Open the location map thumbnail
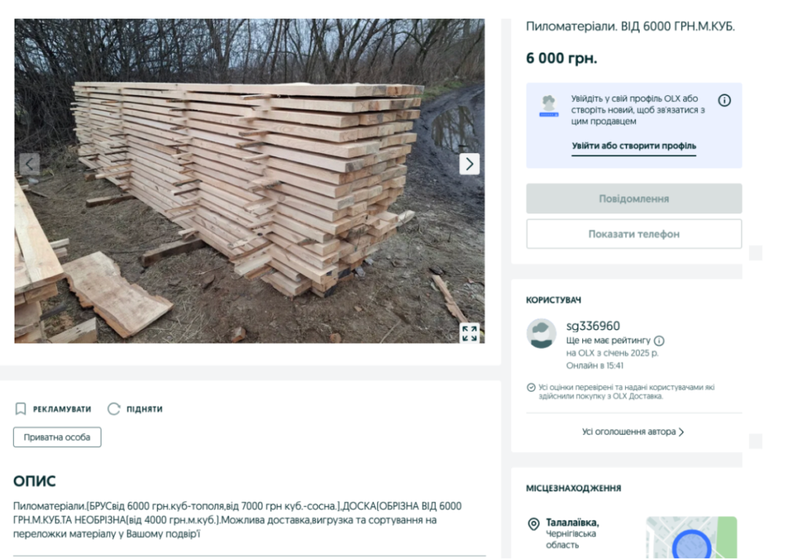This screenshot has height=559, width=793. coord(692,537)
